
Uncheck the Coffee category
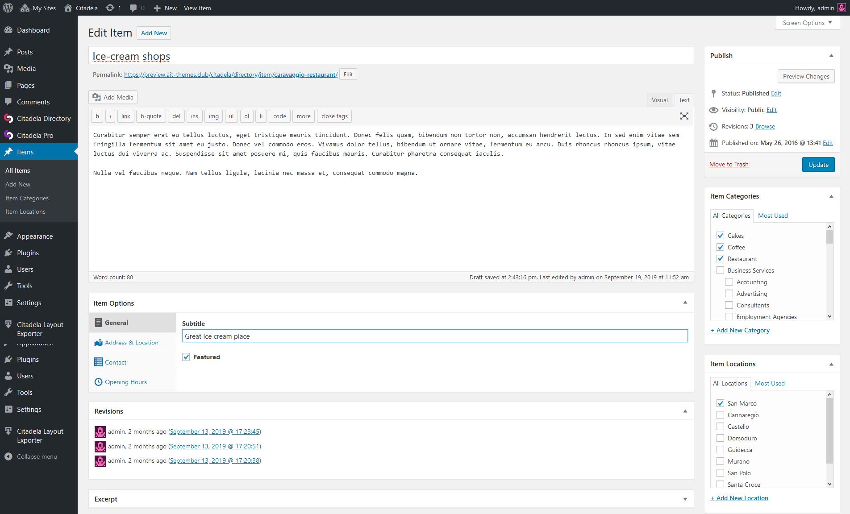click(x=720, y=247)
